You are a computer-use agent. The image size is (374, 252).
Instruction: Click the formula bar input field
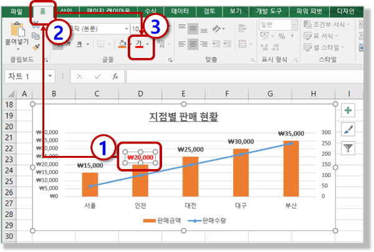[245, 76]
